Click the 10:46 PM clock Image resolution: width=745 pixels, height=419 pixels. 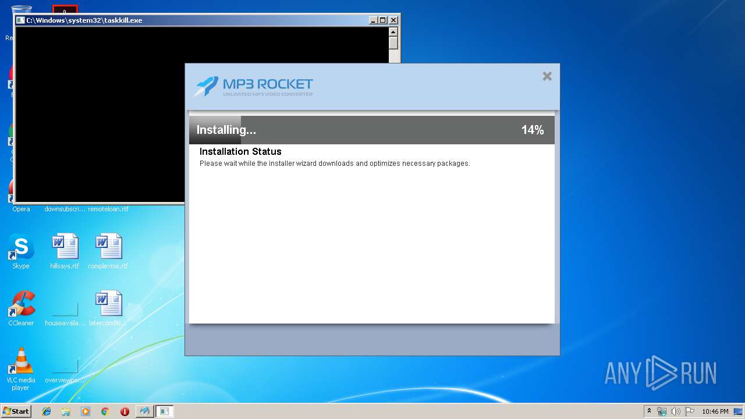point(715,411)
